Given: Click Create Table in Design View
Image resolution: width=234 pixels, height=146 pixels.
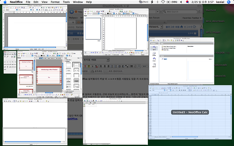Looking at the screenshot, I should (x=170, y=47).
